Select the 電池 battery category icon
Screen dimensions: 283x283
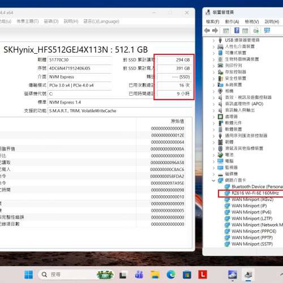click(220, 155)
